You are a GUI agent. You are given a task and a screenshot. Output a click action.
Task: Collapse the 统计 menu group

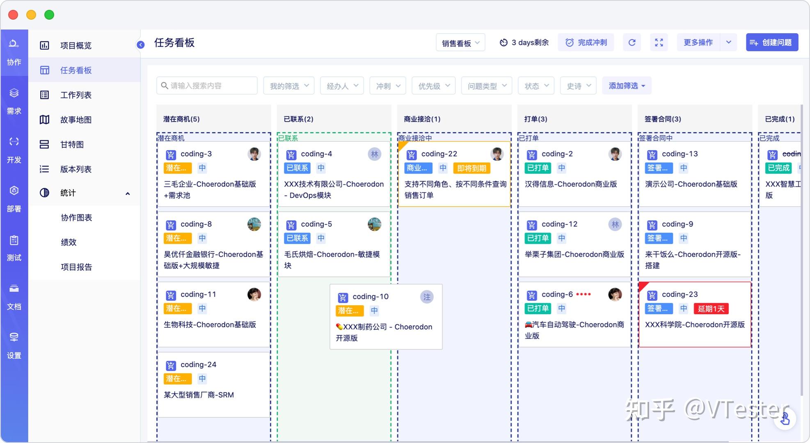tap(128, 193)
